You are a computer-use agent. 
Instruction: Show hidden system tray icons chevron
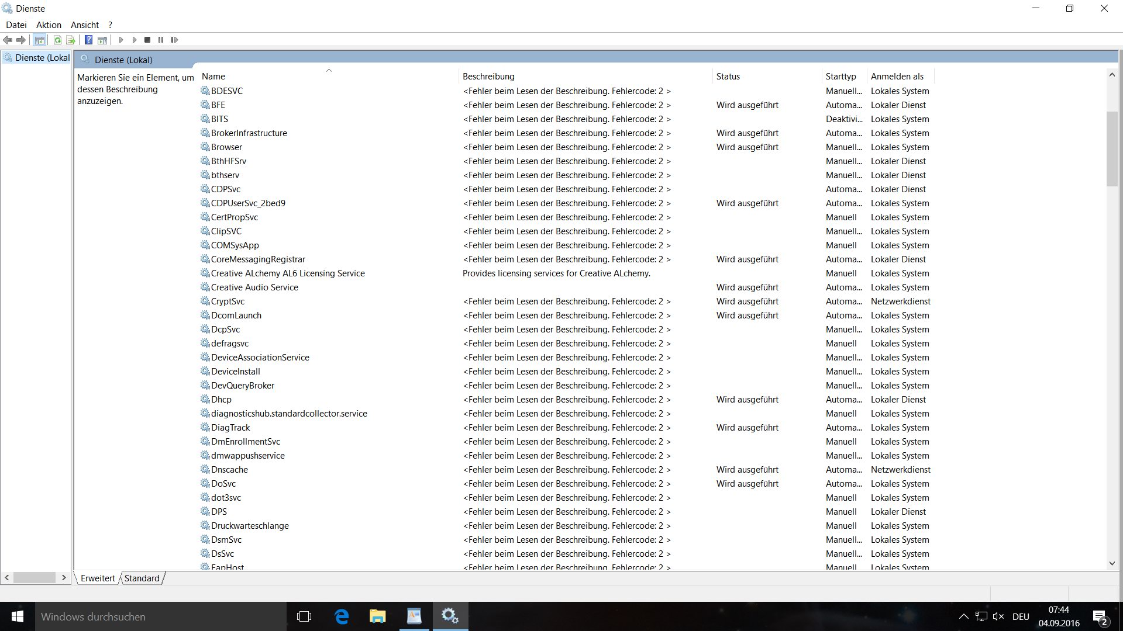963,616
